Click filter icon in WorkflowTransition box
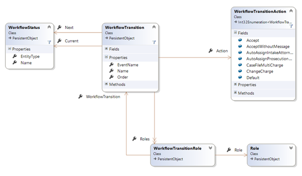 pos(154,42)
